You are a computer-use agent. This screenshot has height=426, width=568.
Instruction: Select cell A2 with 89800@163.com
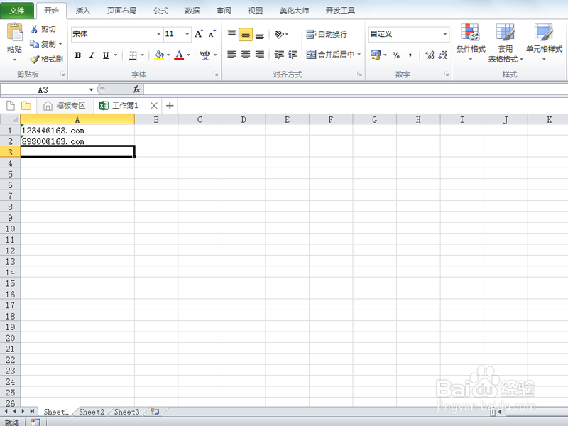click(x=77, y=141)
